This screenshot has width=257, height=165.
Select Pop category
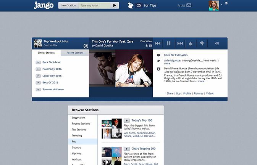tap(83, 141)
